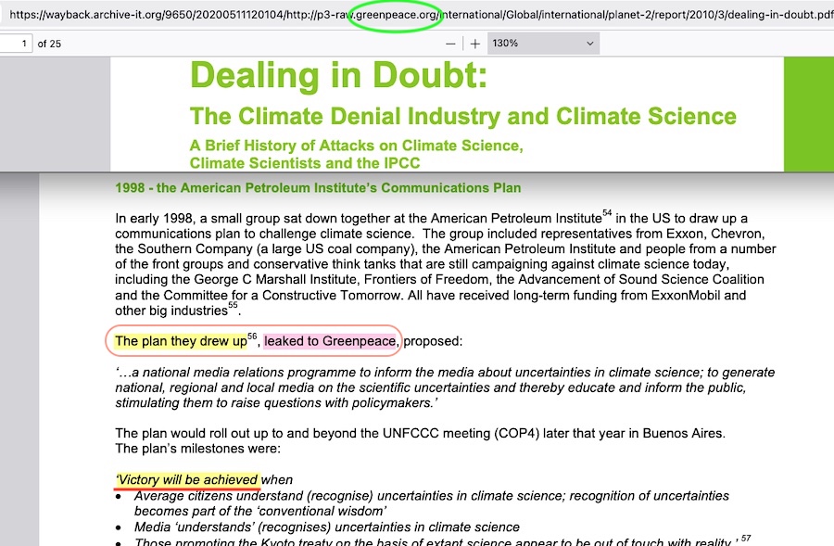This screenshot has width=834, height=546.
Task: Click the pink highlighted 'leaked to Greenpeace' text
Action: 331,341
